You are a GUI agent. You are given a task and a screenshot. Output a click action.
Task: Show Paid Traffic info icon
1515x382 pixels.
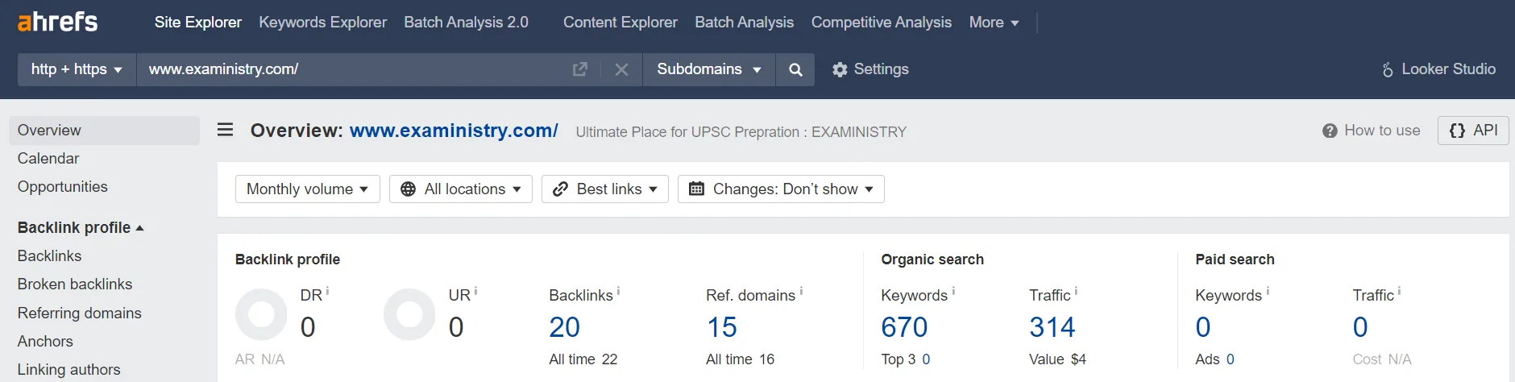1399,291
